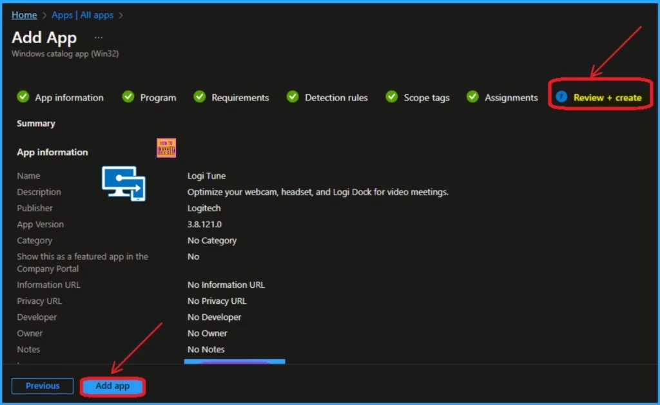This screenshot has height=405, width=660.
Task: Navigate to Apps | All apps breadcrumb
Action: point(82,15)
